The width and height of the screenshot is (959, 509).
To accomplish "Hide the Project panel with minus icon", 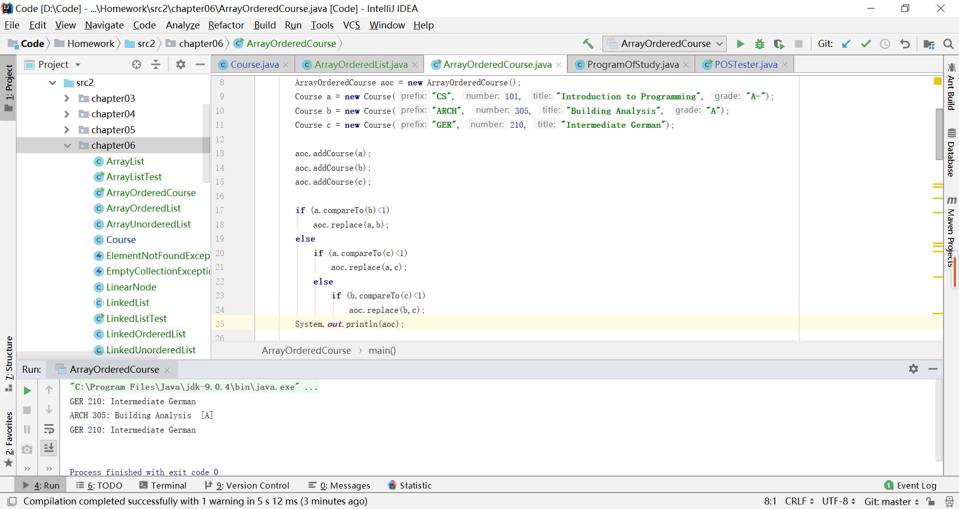I will [200, 64].
